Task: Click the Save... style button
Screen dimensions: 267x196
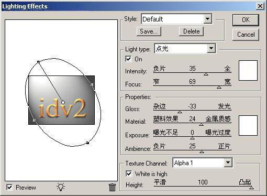Action: (149, 31)
